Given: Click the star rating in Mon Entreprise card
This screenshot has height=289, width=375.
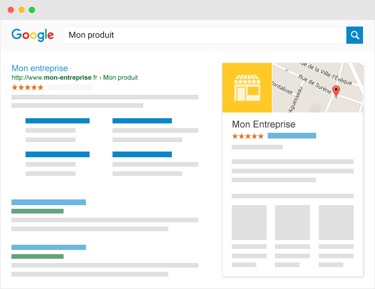Looking at the screenshot, I should [247, 136].
